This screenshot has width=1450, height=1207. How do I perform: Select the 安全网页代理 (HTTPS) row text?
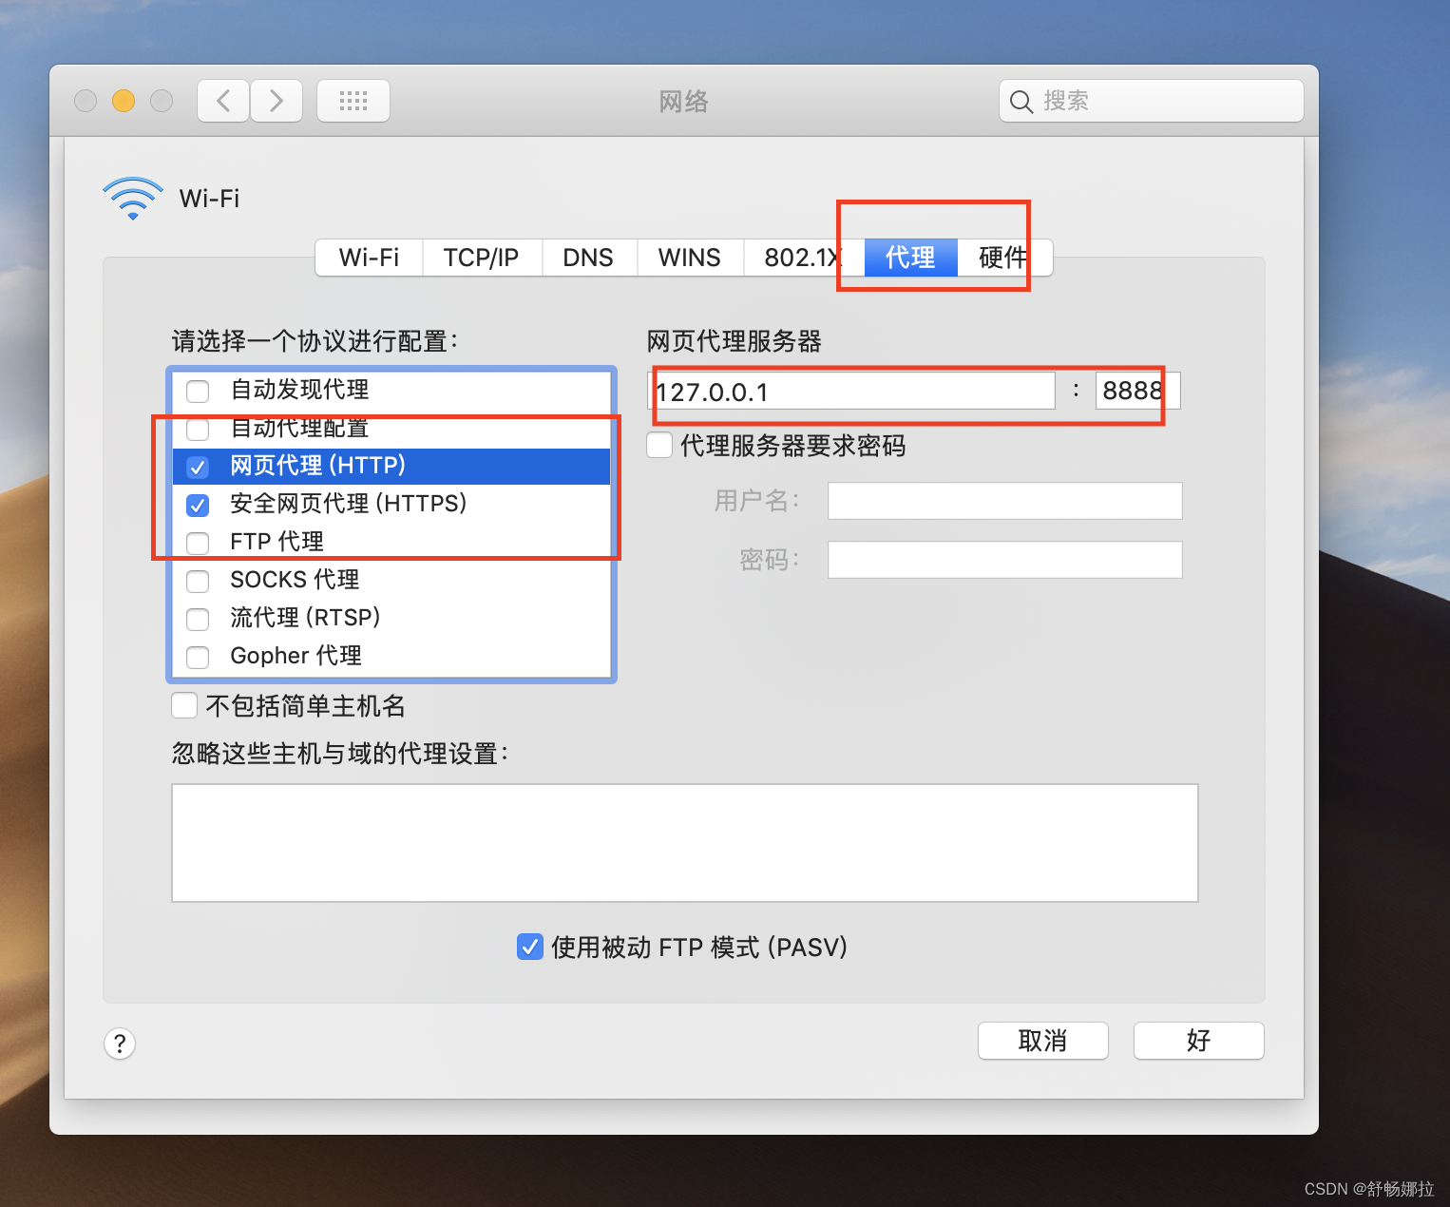349,504
